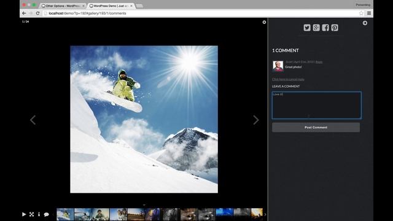Click the browser Forward arrow

click(31, 14)
